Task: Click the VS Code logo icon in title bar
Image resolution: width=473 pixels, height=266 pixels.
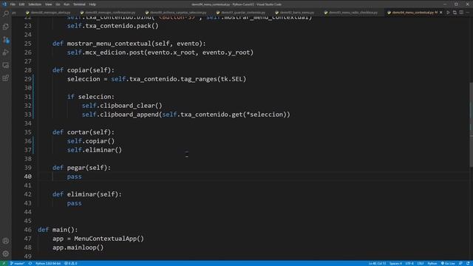Action: point(4,4)
